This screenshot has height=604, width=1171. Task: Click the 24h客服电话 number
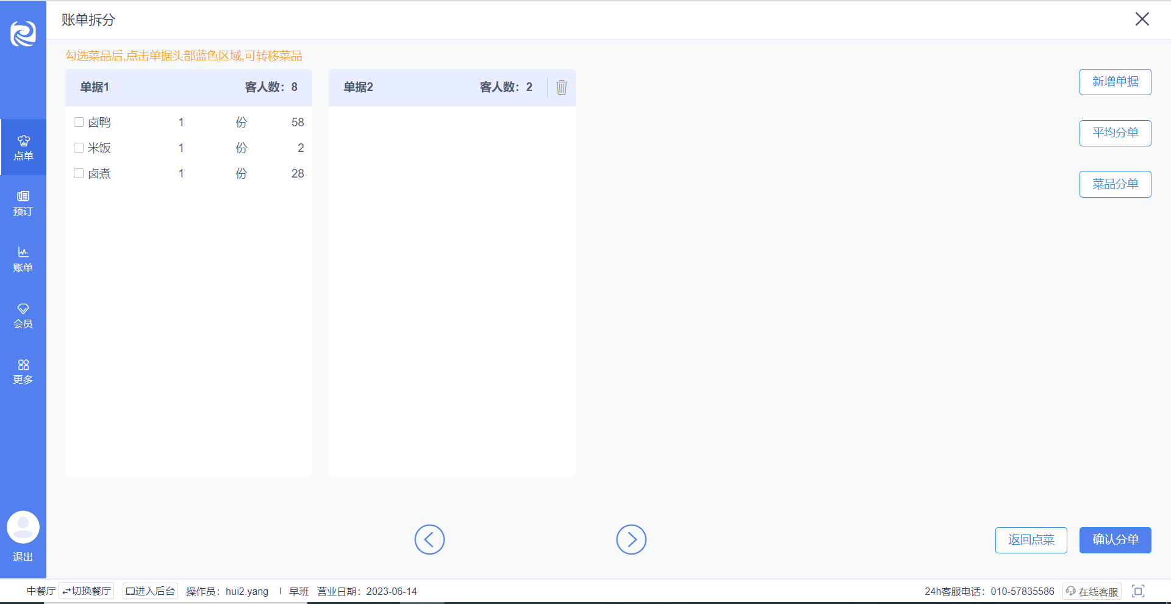tap(1022, 591)
